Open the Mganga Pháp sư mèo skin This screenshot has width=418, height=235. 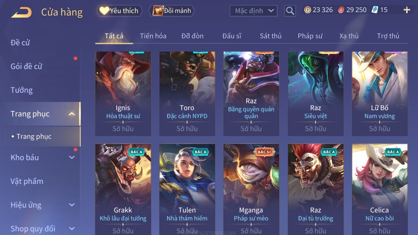(x=251, y=189)
